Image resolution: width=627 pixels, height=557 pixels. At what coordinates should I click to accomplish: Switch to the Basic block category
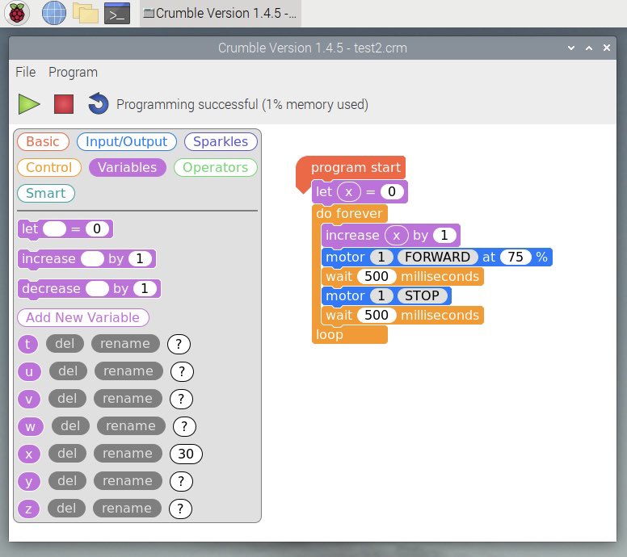click(43, 141)
